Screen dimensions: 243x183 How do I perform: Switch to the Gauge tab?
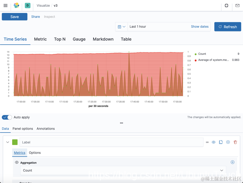(79, 39)
